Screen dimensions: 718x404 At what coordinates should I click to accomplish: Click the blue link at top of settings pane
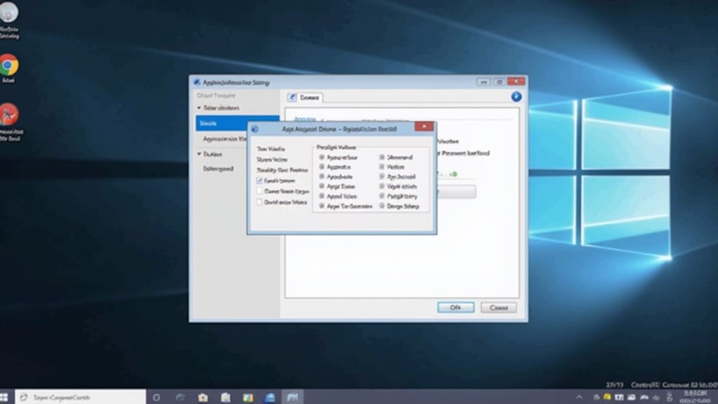305,119
